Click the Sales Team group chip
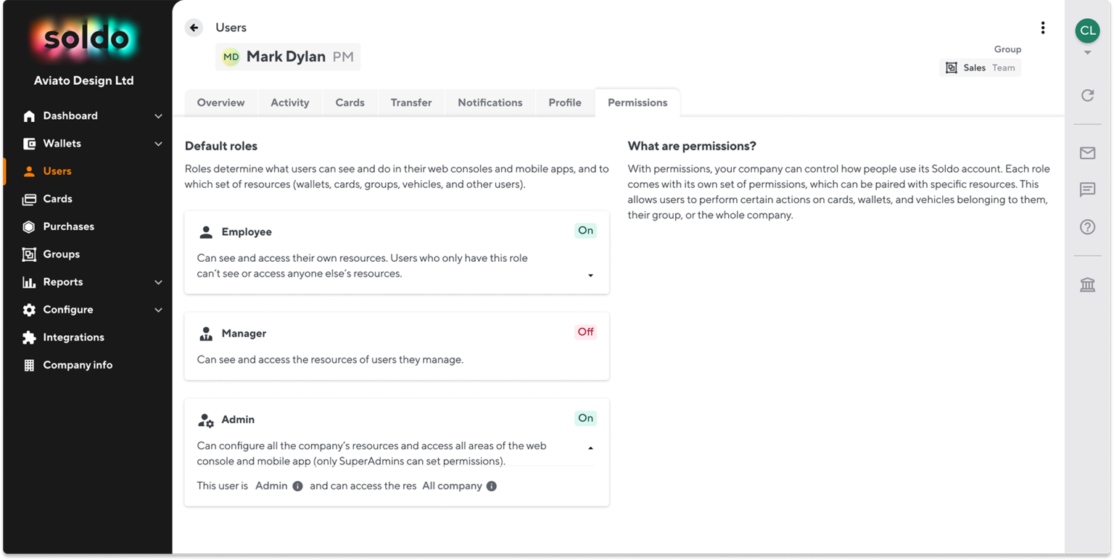1114x560 pixels. click(x=980, y=67)
